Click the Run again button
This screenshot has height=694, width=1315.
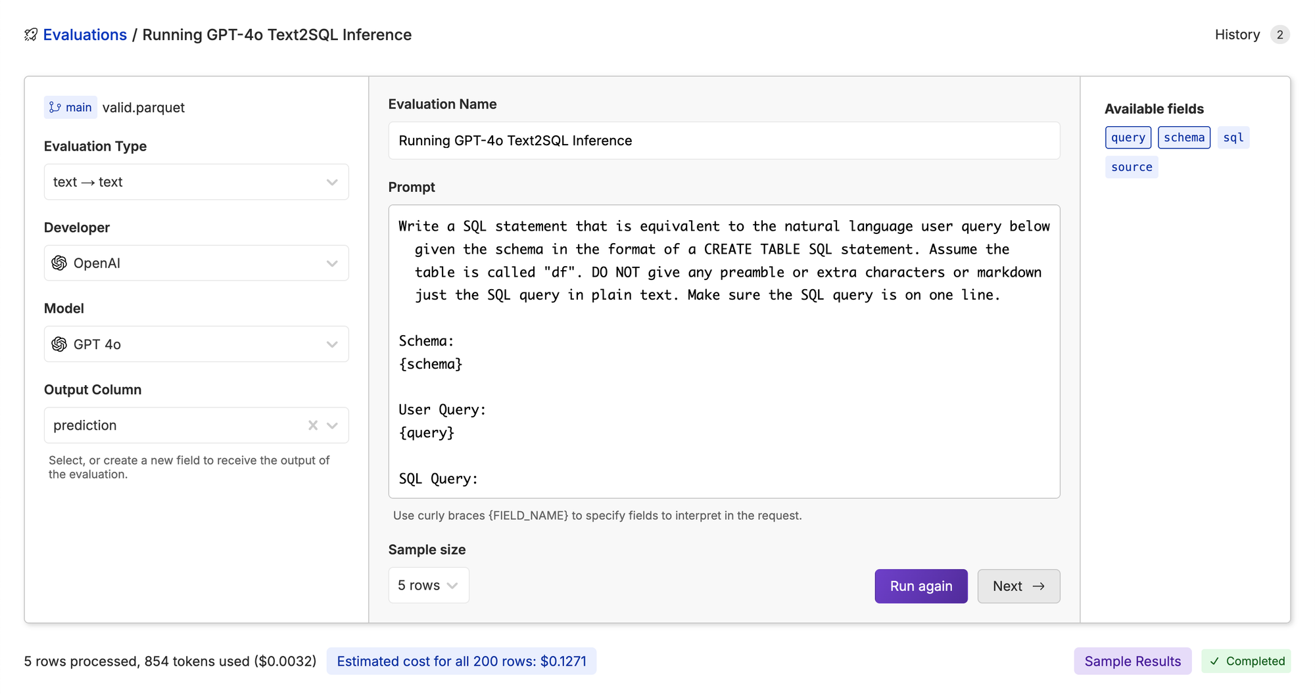921,586
